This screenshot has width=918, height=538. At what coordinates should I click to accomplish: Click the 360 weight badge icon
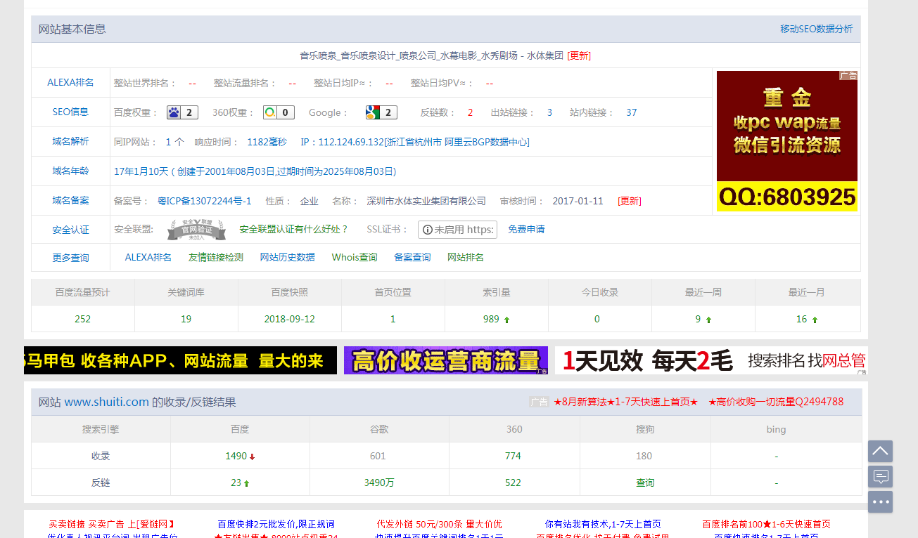[x=270, y=112]
